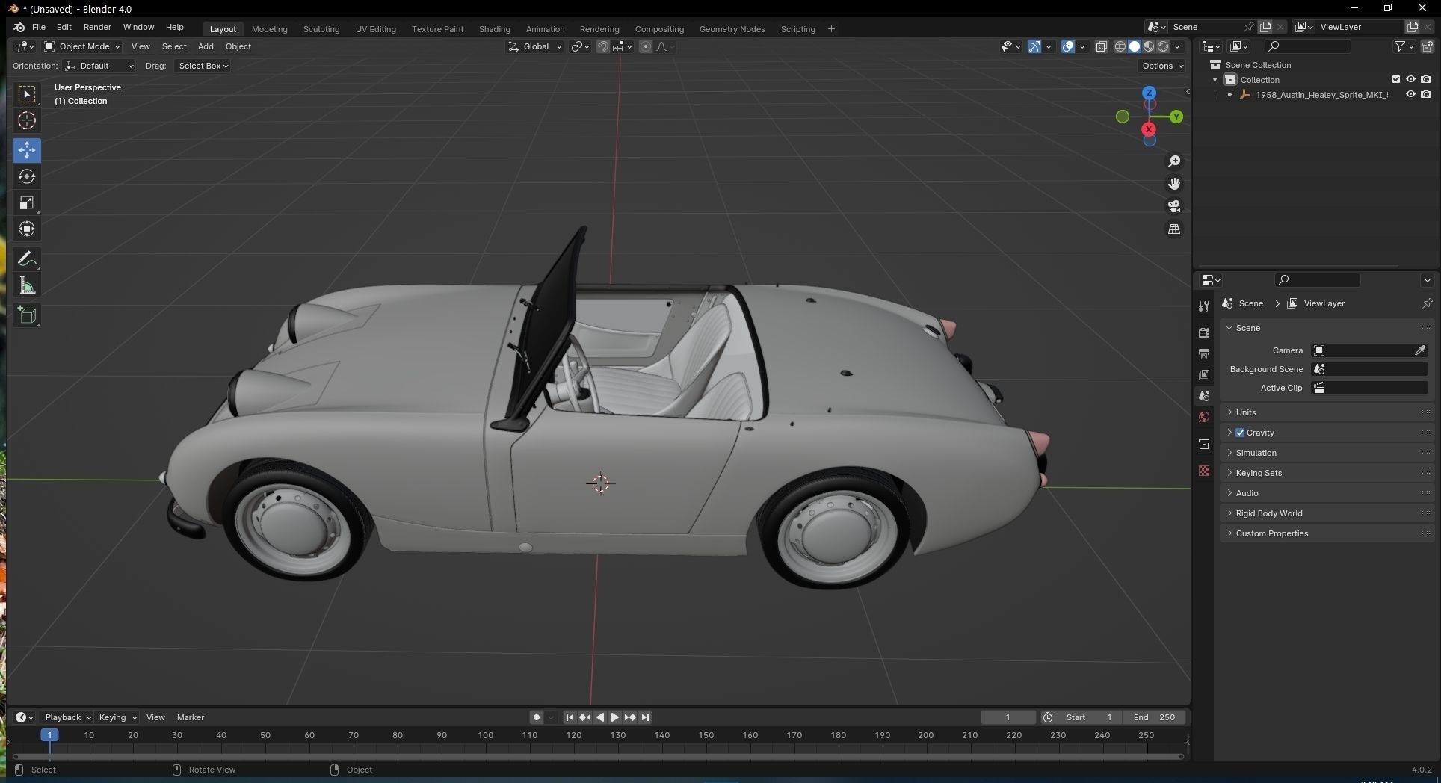1441x783 pixels.
Task: Hide the 1958_Austin_Healey_Sprite object eye
Action: tap(1410, 94)
